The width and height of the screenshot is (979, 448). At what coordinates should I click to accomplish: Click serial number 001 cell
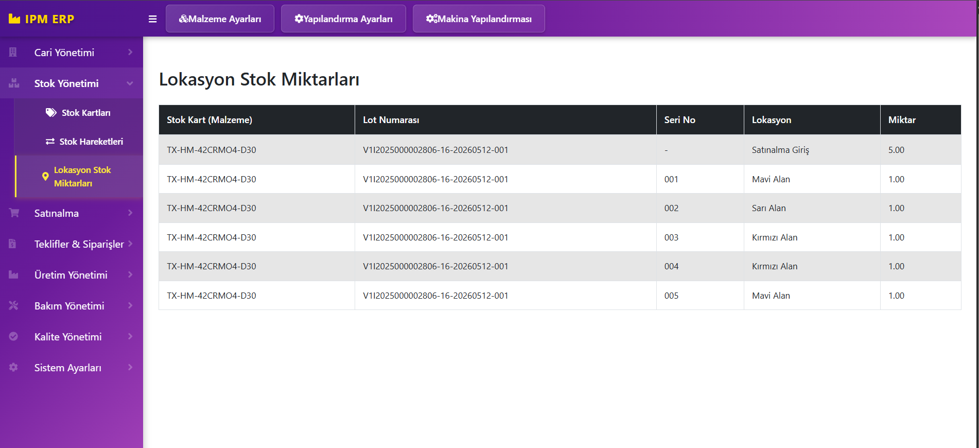[x=700, y=179]
